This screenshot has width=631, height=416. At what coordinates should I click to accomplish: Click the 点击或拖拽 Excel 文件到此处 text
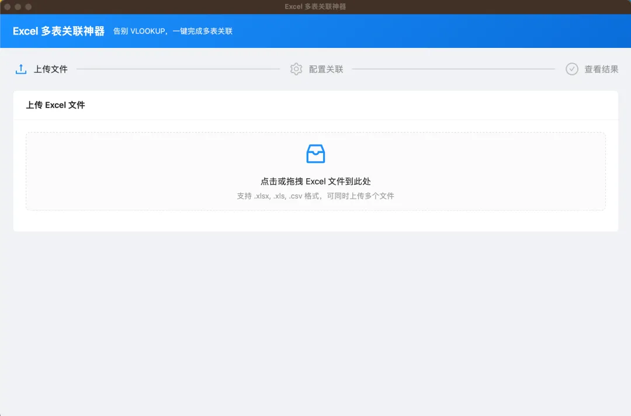315,182
